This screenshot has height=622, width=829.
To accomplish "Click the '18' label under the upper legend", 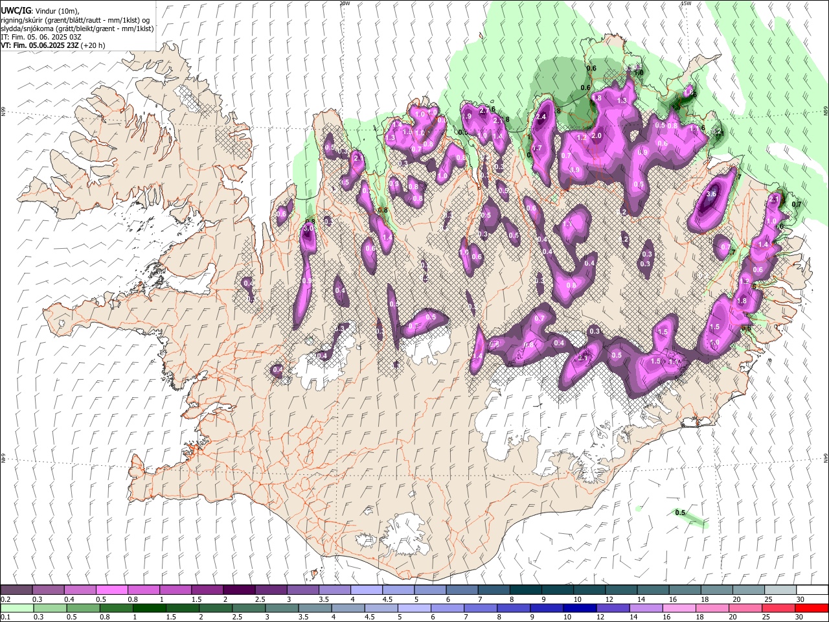I will pyautogui.click(x=704, y=599).
